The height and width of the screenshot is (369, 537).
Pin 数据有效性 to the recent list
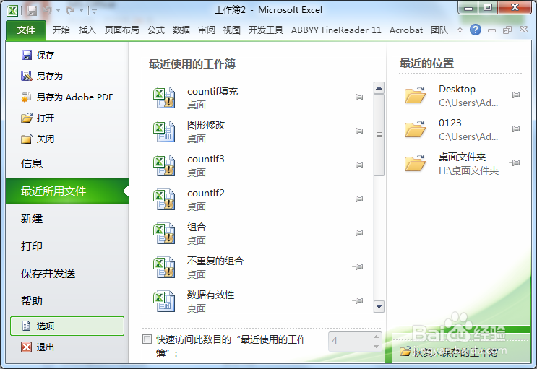point(358,300)
